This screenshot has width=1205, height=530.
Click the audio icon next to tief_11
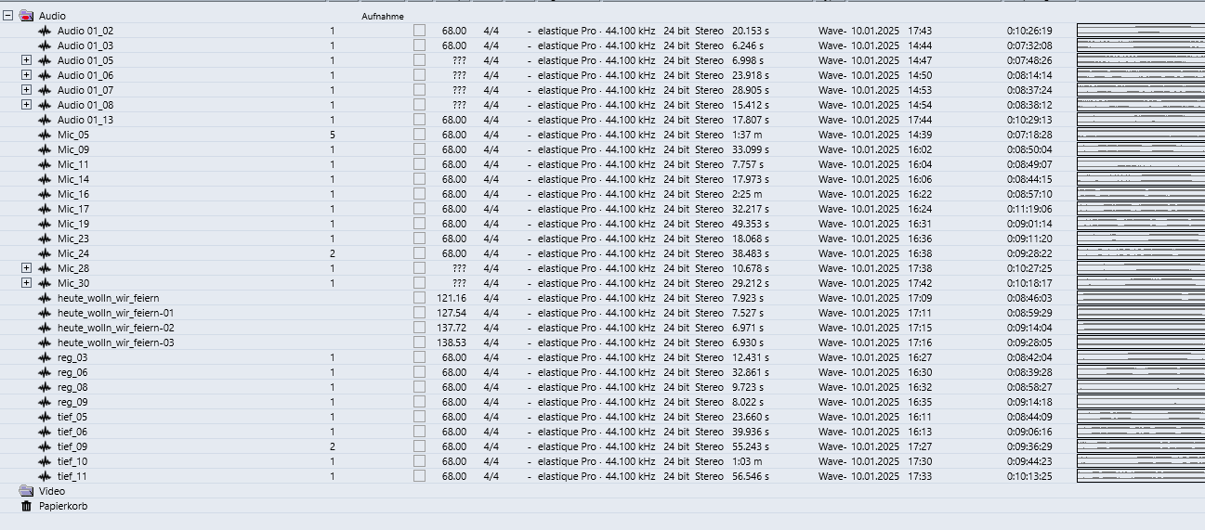point(45,476)
